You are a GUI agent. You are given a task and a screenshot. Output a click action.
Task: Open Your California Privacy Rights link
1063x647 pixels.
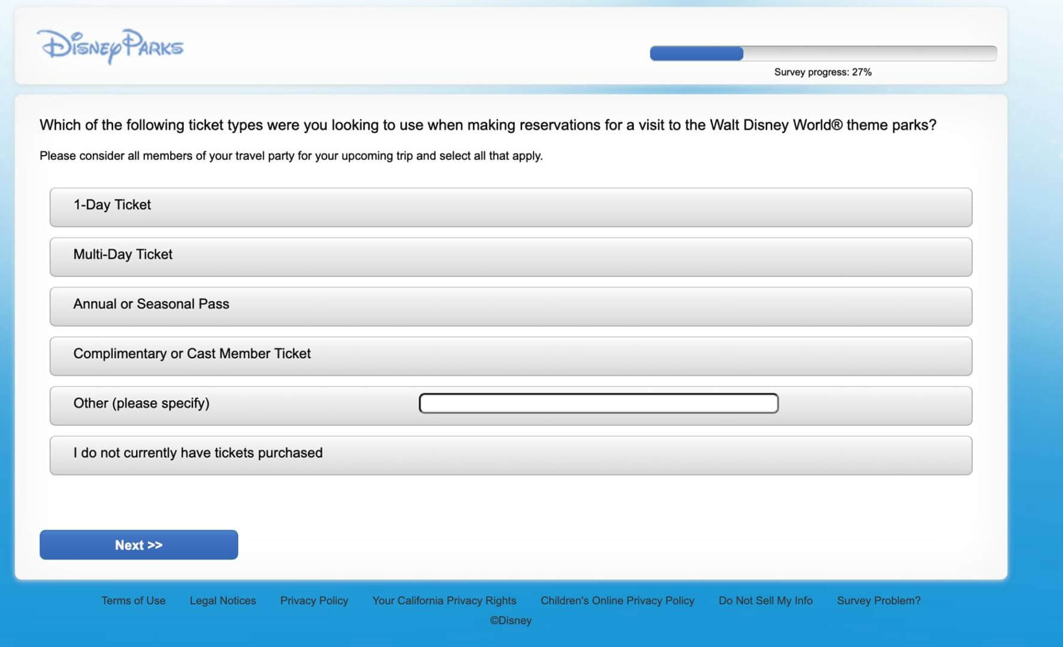444,600
